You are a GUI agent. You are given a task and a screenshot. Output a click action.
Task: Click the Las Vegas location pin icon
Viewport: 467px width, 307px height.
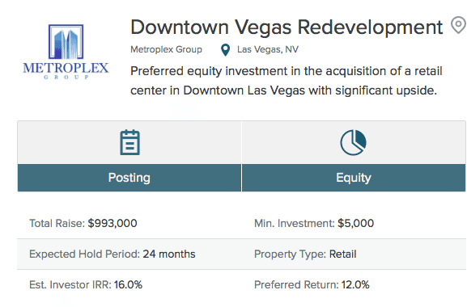[x=226, y=50]
